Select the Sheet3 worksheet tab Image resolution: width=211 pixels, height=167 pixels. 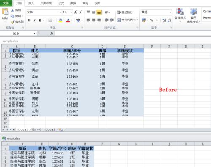point(50,130)
